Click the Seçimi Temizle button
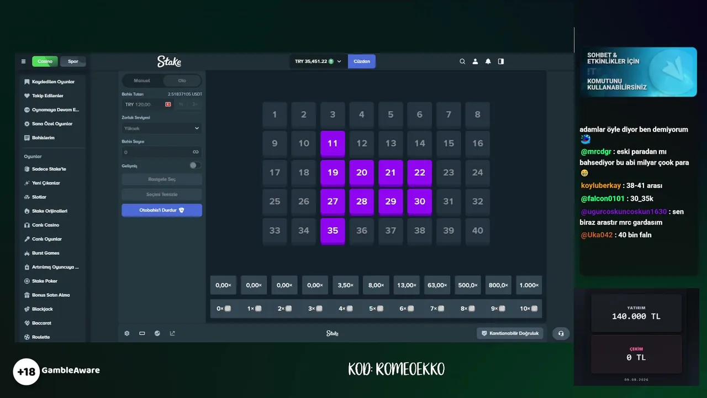707x398 pixels. pos(162,195)
